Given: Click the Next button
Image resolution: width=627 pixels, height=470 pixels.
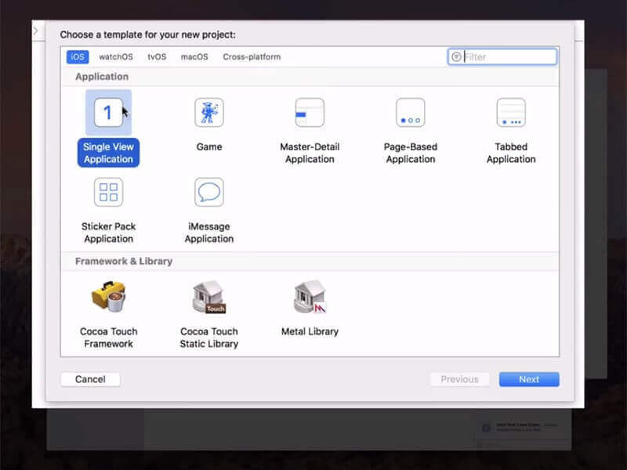Looking at the screenshot, I should pyautogui.click(x=529, y=379).
